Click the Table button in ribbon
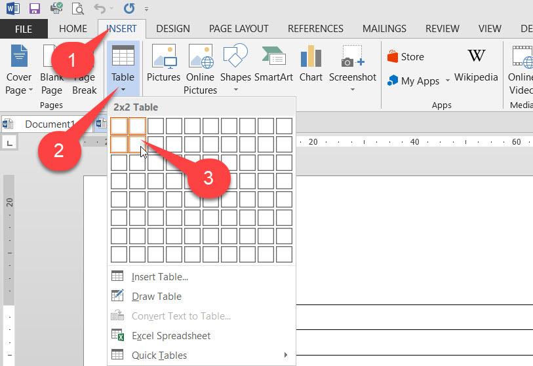 coord(123,69)
